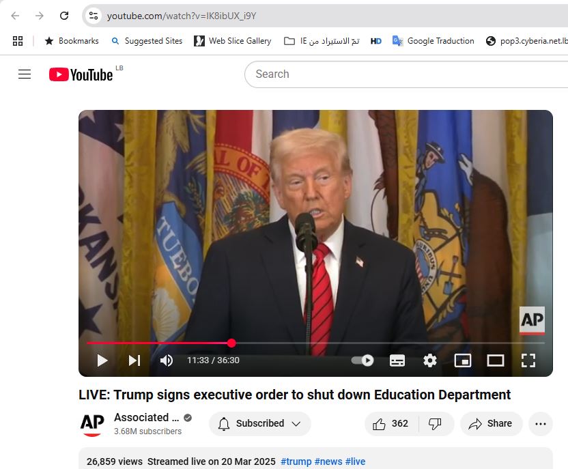Screen dimensions: 568x469
Task: Open video settings gear
Action: (430, 360)
